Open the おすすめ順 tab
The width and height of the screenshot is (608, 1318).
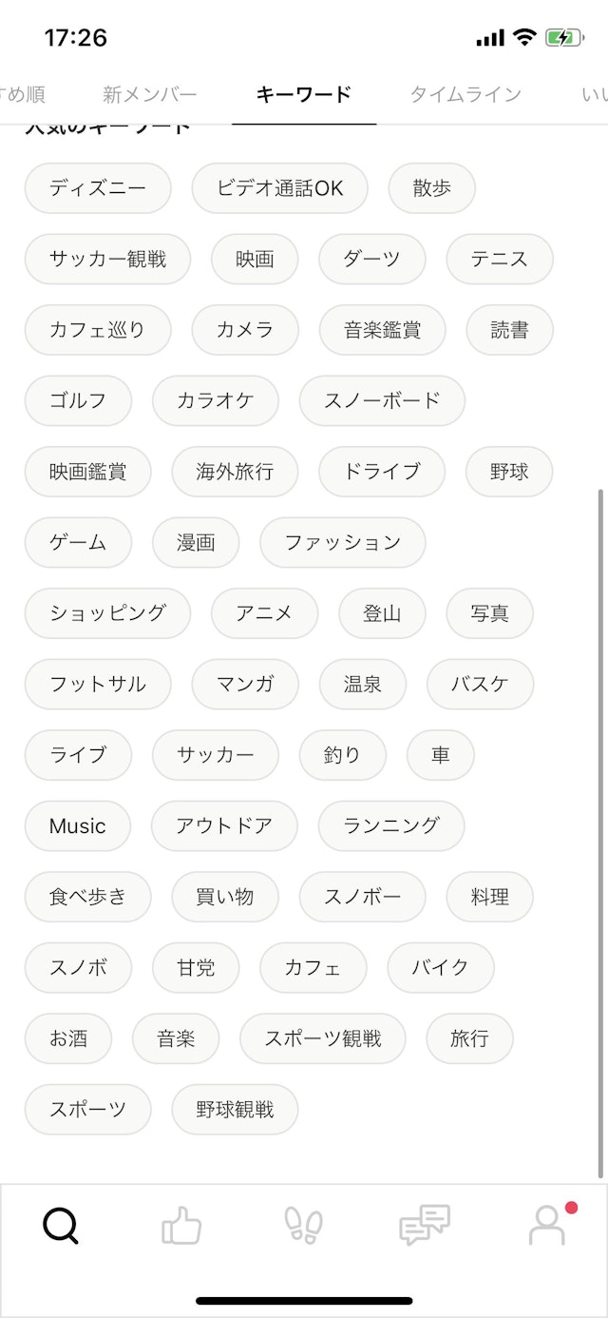click(x=24, y=93)
